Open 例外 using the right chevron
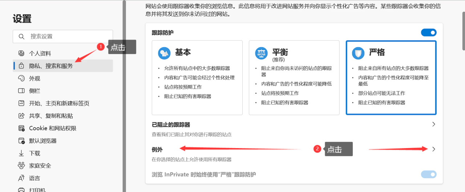 pos(433,149)
